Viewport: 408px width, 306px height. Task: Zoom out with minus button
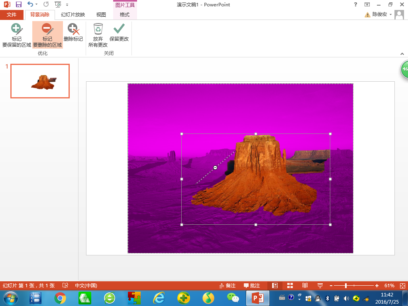(x=331, y=286)
